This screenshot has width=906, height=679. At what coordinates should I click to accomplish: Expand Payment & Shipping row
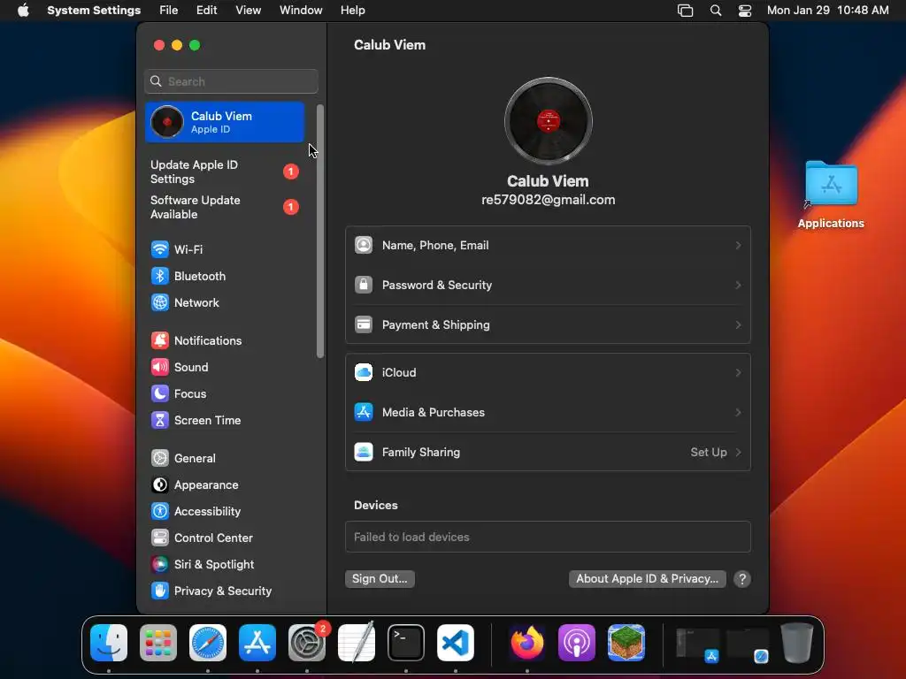(549, 325)
